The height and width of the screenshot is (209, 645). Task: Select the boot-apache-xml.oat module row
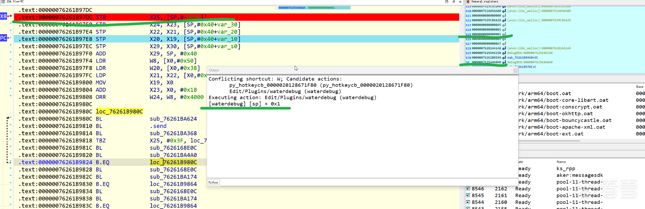581,127
